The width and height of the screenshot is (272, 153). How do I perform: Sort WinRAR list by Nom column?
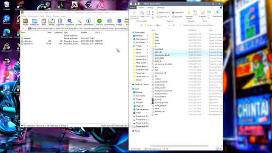(x=23, y=32)
